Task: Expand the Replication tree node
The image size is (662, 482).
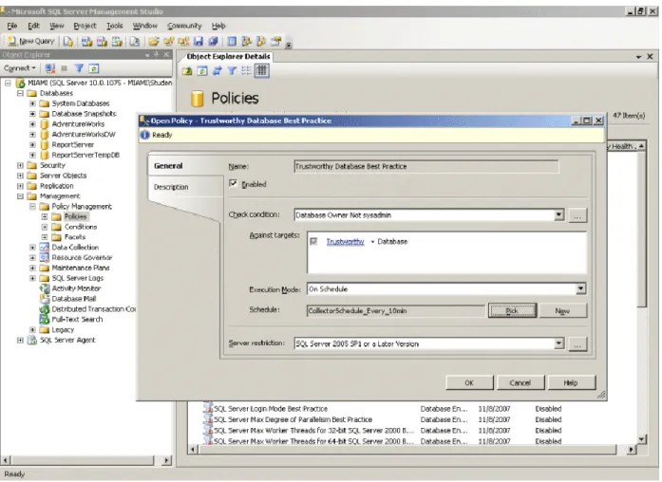Action: (x=20, y=186)
